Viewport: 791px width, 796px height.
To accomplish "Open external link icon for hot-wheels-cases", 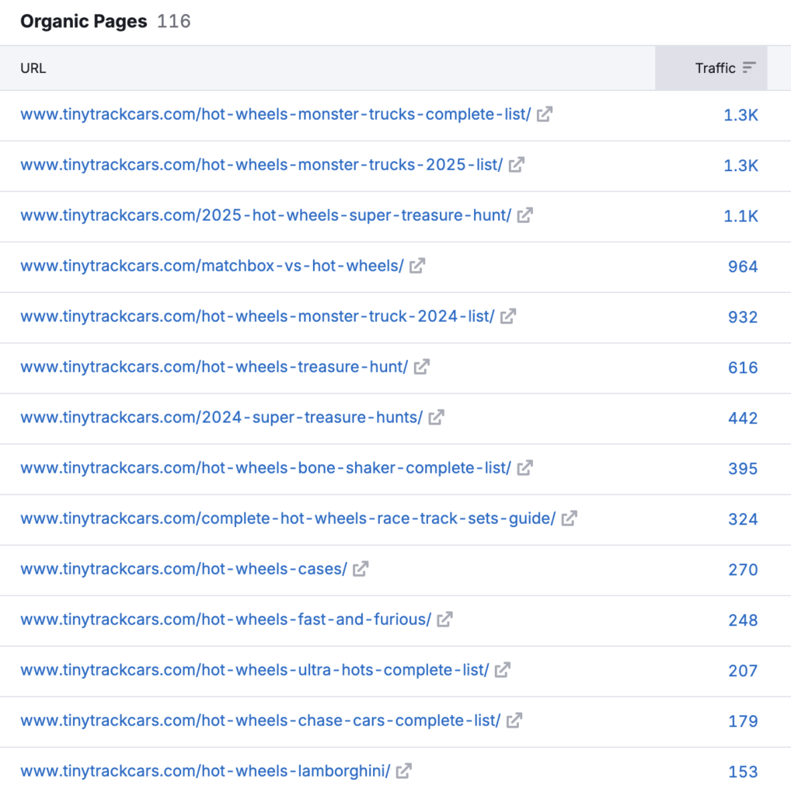I will pyautogui.click(x=361, y=569).
